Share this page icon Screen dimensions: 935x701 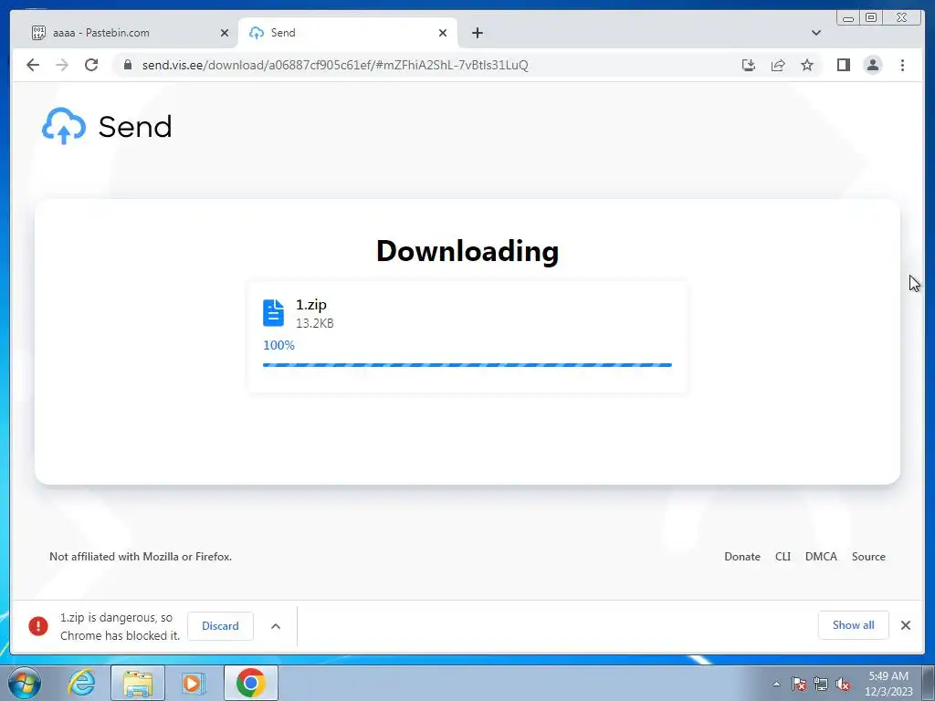click(778, 65)
